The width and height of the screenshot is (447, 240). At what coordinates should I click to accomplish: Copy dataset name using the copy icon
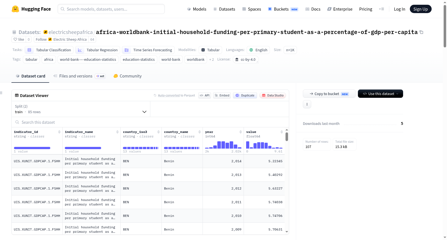point(421,32)
